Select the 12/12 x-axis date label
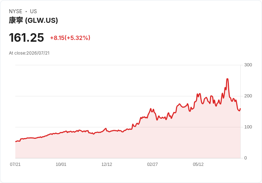Viewport: 262px width, 183px height. [x=107, y=164]
